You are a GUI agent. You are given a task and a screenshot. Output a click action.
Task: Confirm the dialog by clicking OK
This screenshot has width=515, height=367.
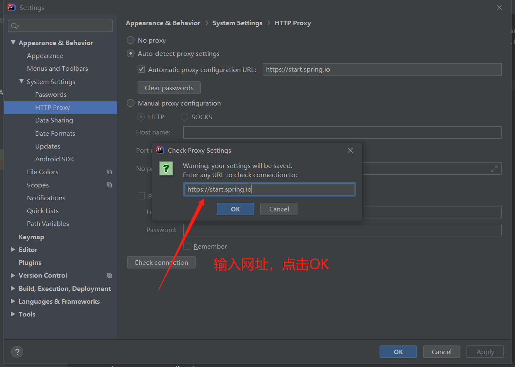235,209
